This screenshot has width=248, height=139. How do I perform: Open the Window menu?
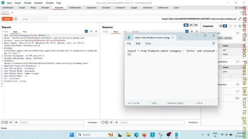click(x=49, y=3)
